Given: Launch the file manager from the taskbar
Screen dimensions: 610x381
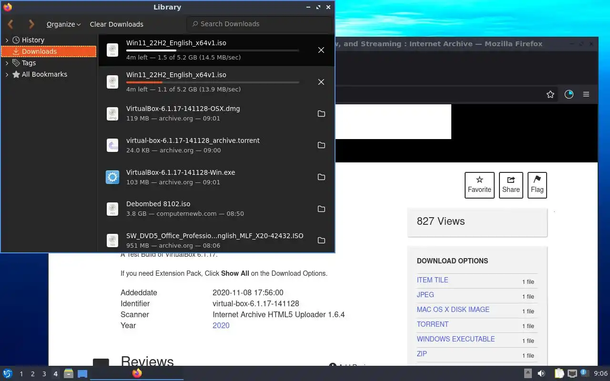Looking at the screenshot, I should pyautogui.click(x=69, y=373).
